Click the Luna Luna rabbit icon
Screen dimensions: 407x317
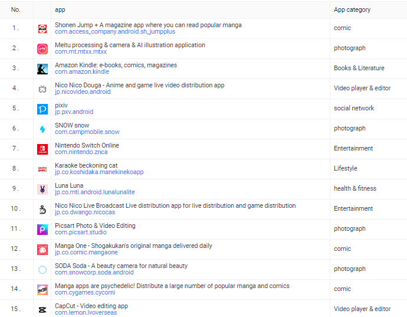click(x=42, y=189)
